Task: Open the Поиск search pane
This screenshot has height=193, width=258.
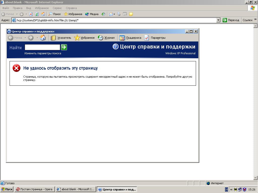Action: pos(55,14)
